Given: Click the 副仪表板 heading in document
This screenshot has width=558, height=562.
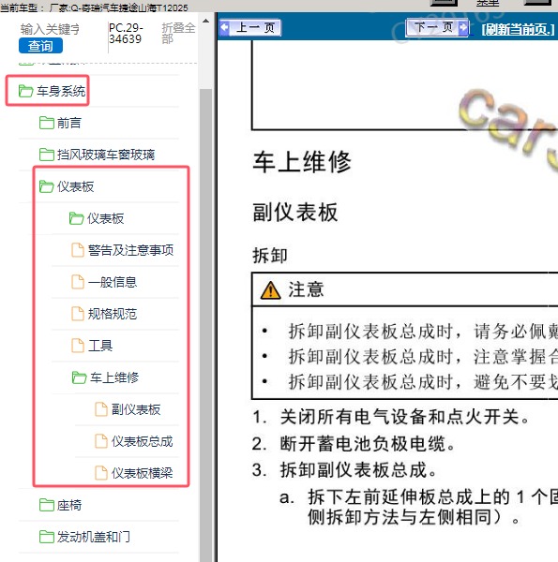Looking at the screenshot, I should click(295, 212).
